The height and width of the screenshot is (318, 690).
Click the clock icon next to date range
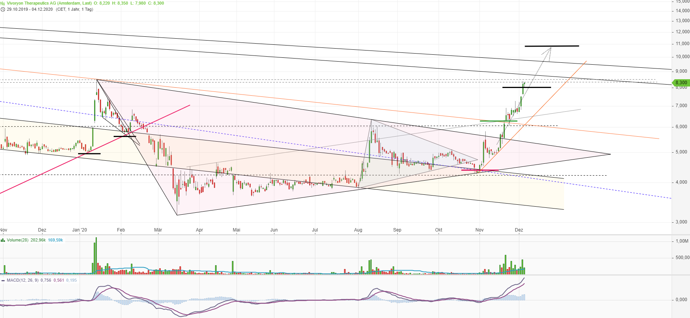coord(3,9)
